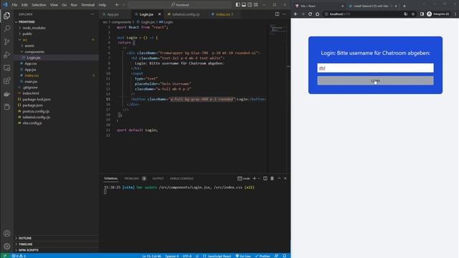This screenshot has width=459, height=258.
Task: Open the browser three-dot menu
Action: [x=455, y=14]
